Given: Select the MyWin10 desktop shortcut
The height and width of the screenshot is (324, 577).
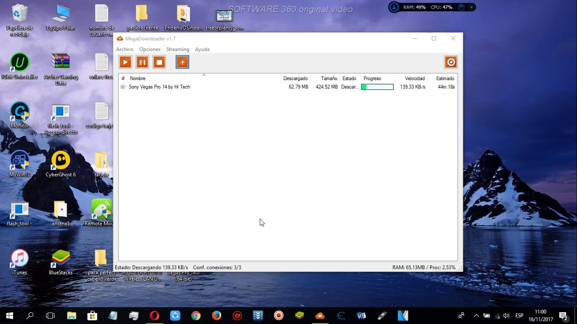Looking at the screenshot, I should (19, 164).
